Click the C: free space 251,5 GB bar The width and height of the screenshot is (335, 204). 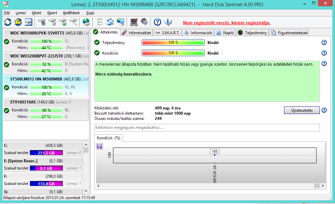(46, 153)
